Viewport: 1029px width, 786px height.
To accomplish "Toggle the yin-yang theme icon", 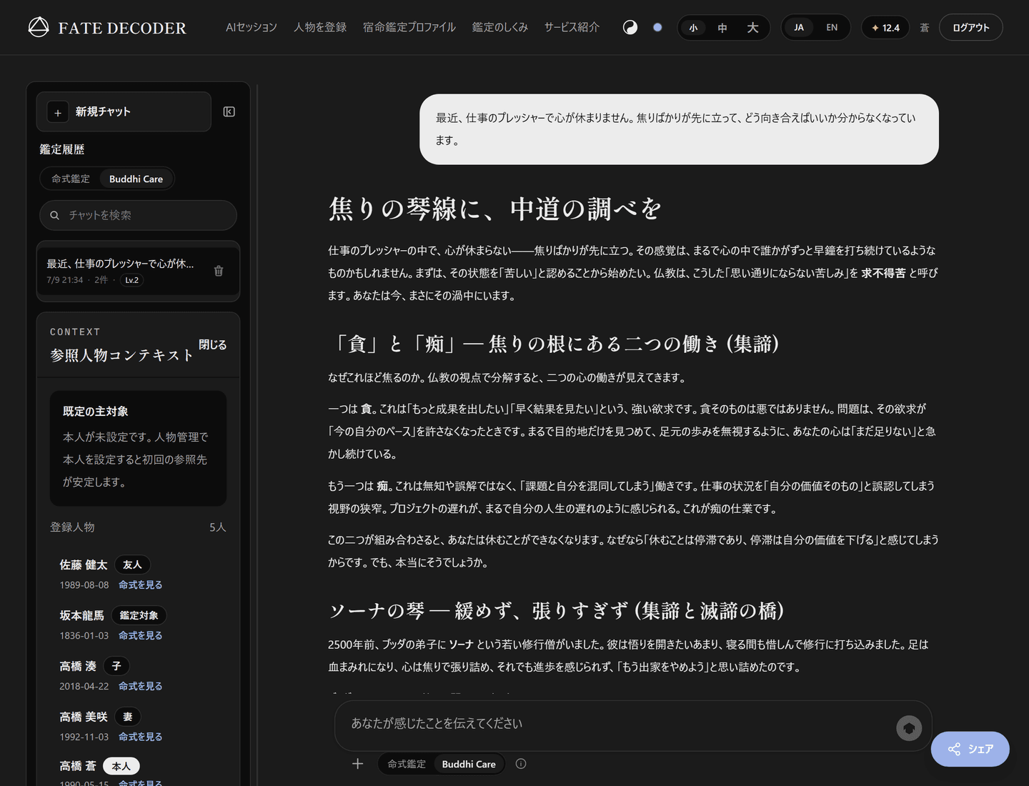I will click(x=630, y=27).
